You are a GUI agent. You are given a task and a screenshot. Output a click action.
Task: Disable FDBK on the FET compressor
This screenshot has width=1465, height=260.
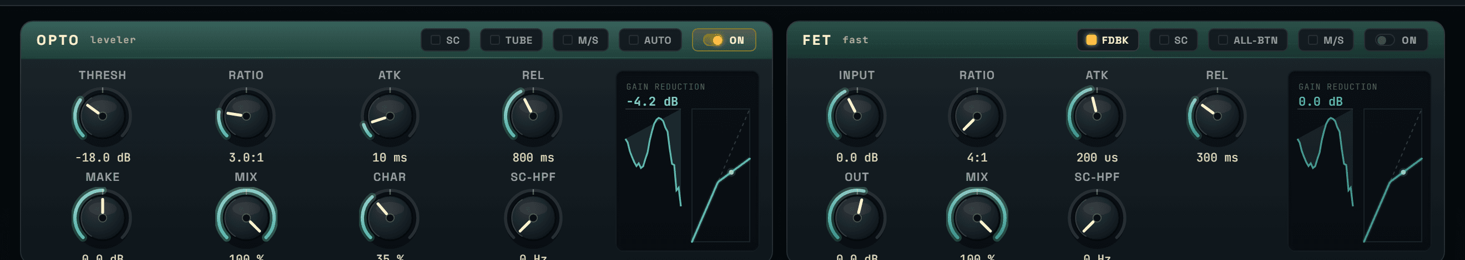[x=1107, y=40]
